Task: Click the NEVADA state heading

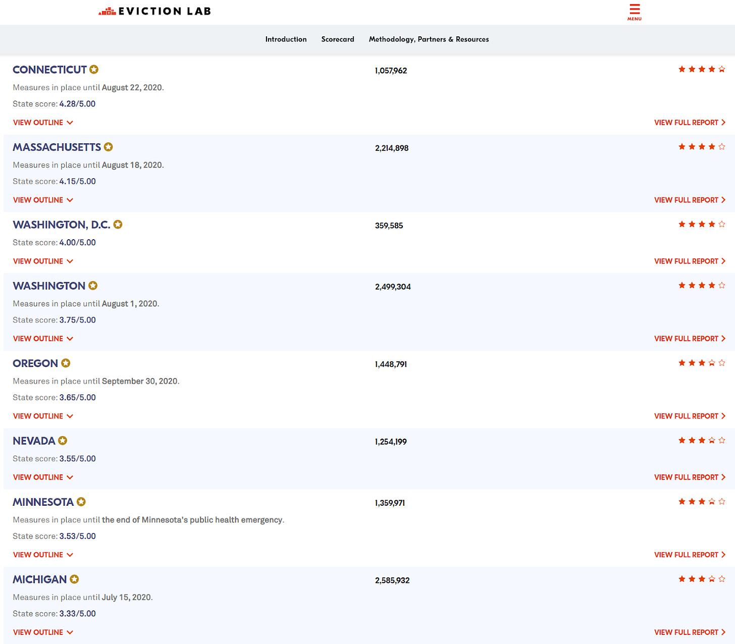Action: pos(34,441)
